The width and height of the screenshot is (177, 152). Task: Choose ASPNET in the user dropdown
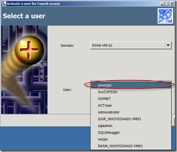click(131, 98)
